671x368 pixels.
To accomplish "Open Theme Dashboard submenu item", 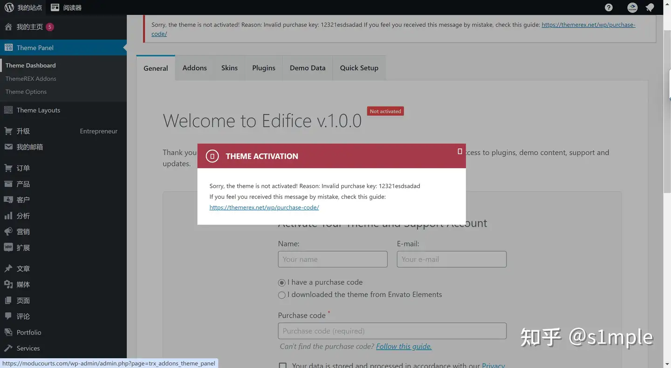I will 31,66.
